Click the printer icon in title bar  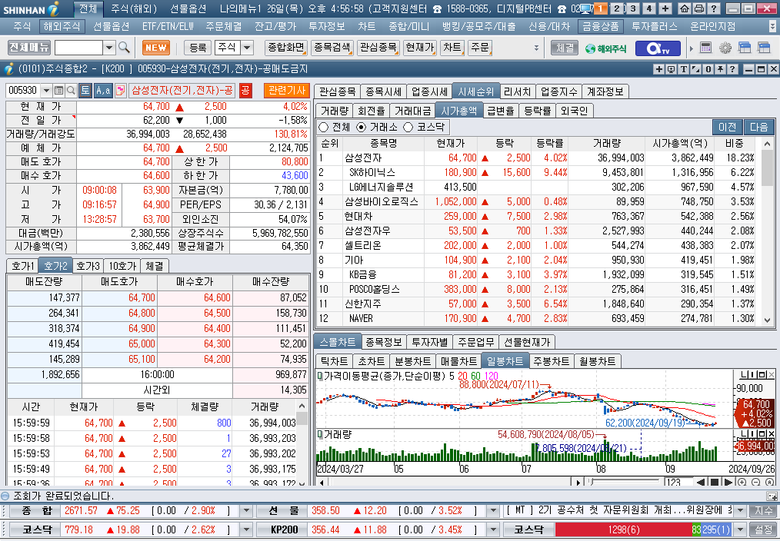click(699, 8)
